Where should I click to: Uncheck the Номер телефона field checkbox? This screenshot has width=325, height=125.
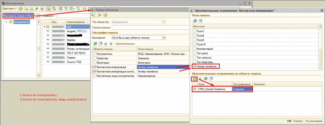click(195, 66)
